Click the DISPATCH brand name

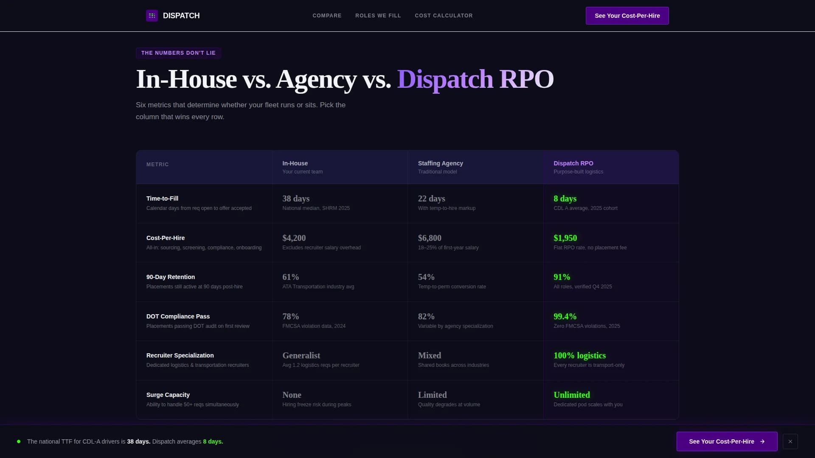pos(181,16)
